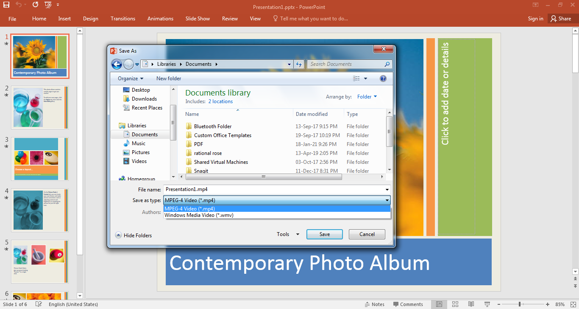Select slide 3 thumbnail in slide panel
Viewport: 579px width, 309px height.
[x=40, y=159]
